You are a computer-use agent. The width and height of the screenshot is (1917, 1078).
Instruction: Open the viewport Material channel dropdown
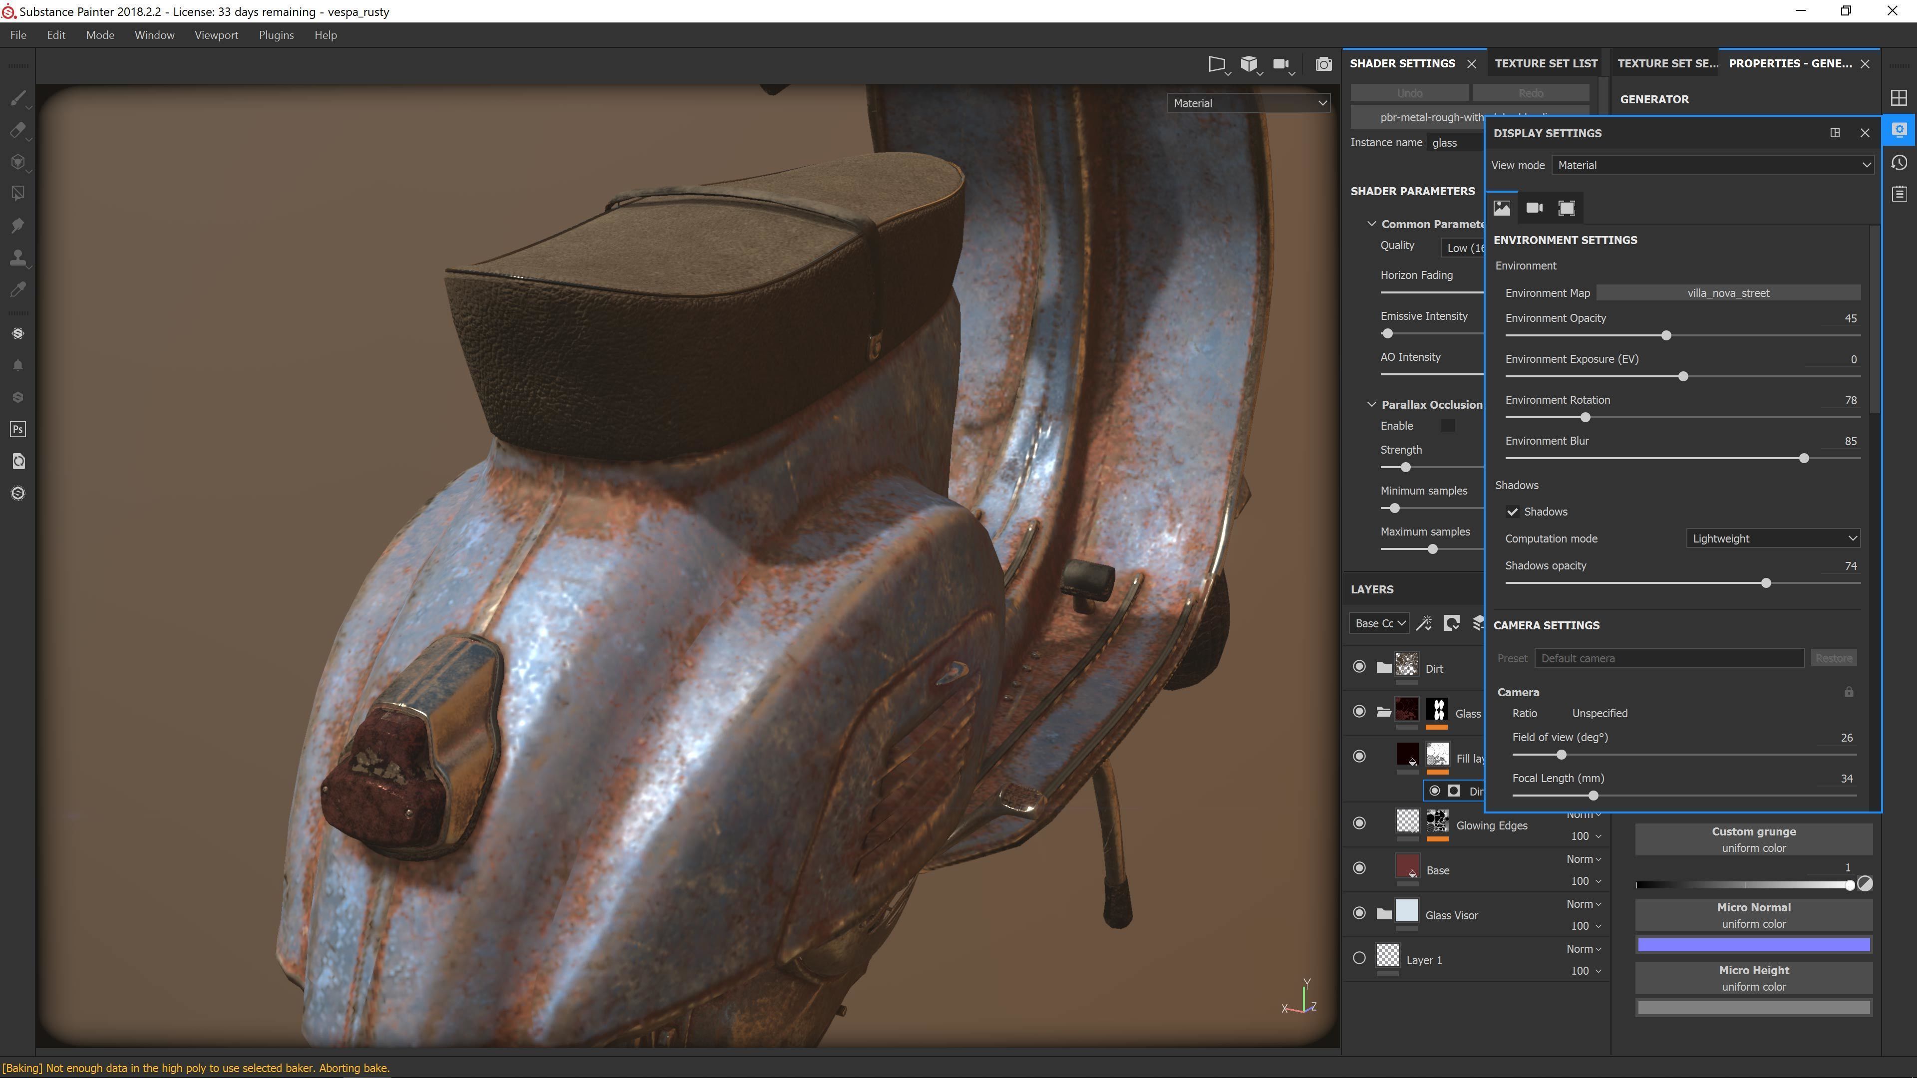[x=1249, y=103]
